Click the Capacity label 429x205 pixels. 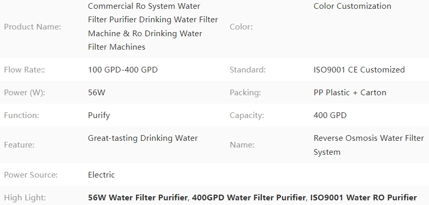point(246,115)
